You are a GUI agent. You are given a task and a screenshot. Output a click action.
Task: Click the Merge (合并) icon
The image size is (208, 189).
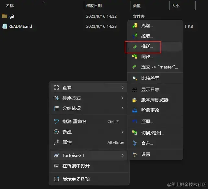(135, 143)
